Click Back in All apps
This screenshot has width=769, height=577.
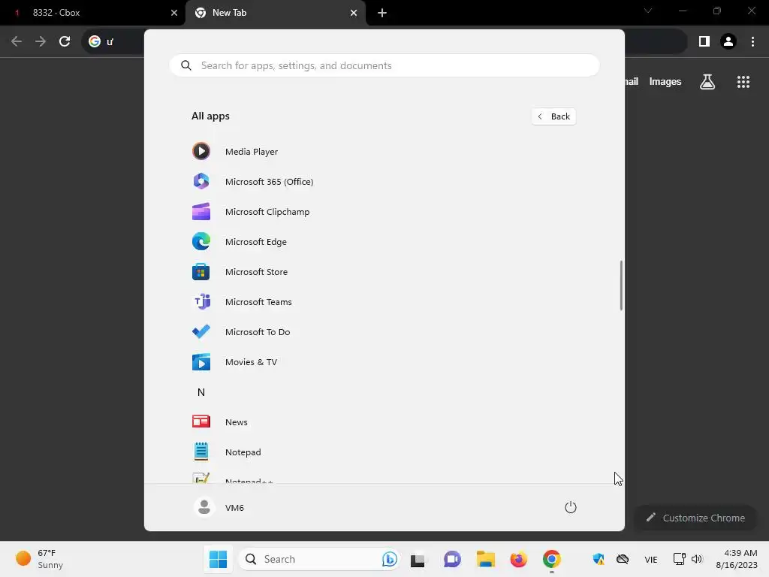pyautogui.click(x=553, y=116)
